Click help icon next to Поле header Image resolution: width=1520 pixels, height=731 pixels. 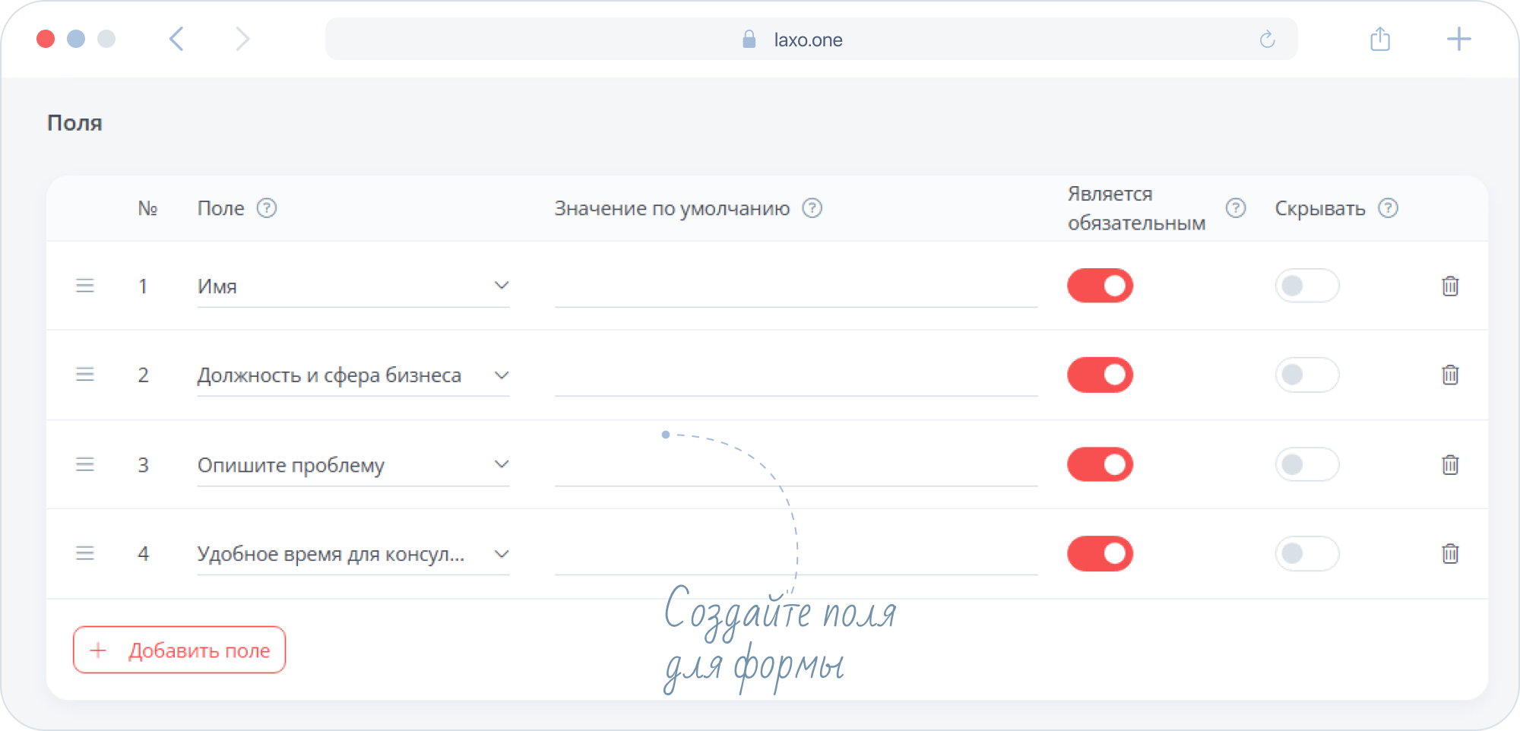click(267, 208)
